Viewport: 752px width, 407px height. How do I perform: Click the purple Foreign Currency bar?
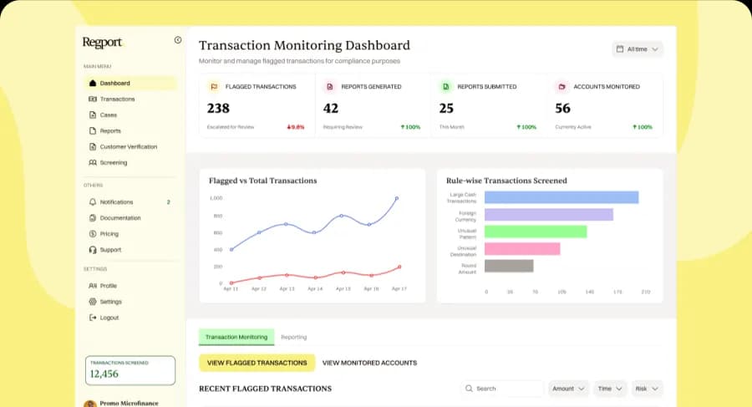[x=549, y=215]
